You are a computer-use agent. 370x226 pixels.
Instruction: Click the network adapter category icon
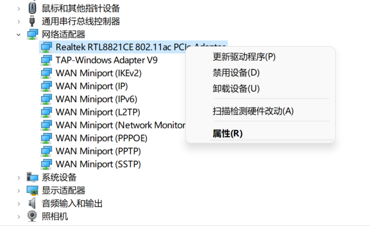point(32,34)
